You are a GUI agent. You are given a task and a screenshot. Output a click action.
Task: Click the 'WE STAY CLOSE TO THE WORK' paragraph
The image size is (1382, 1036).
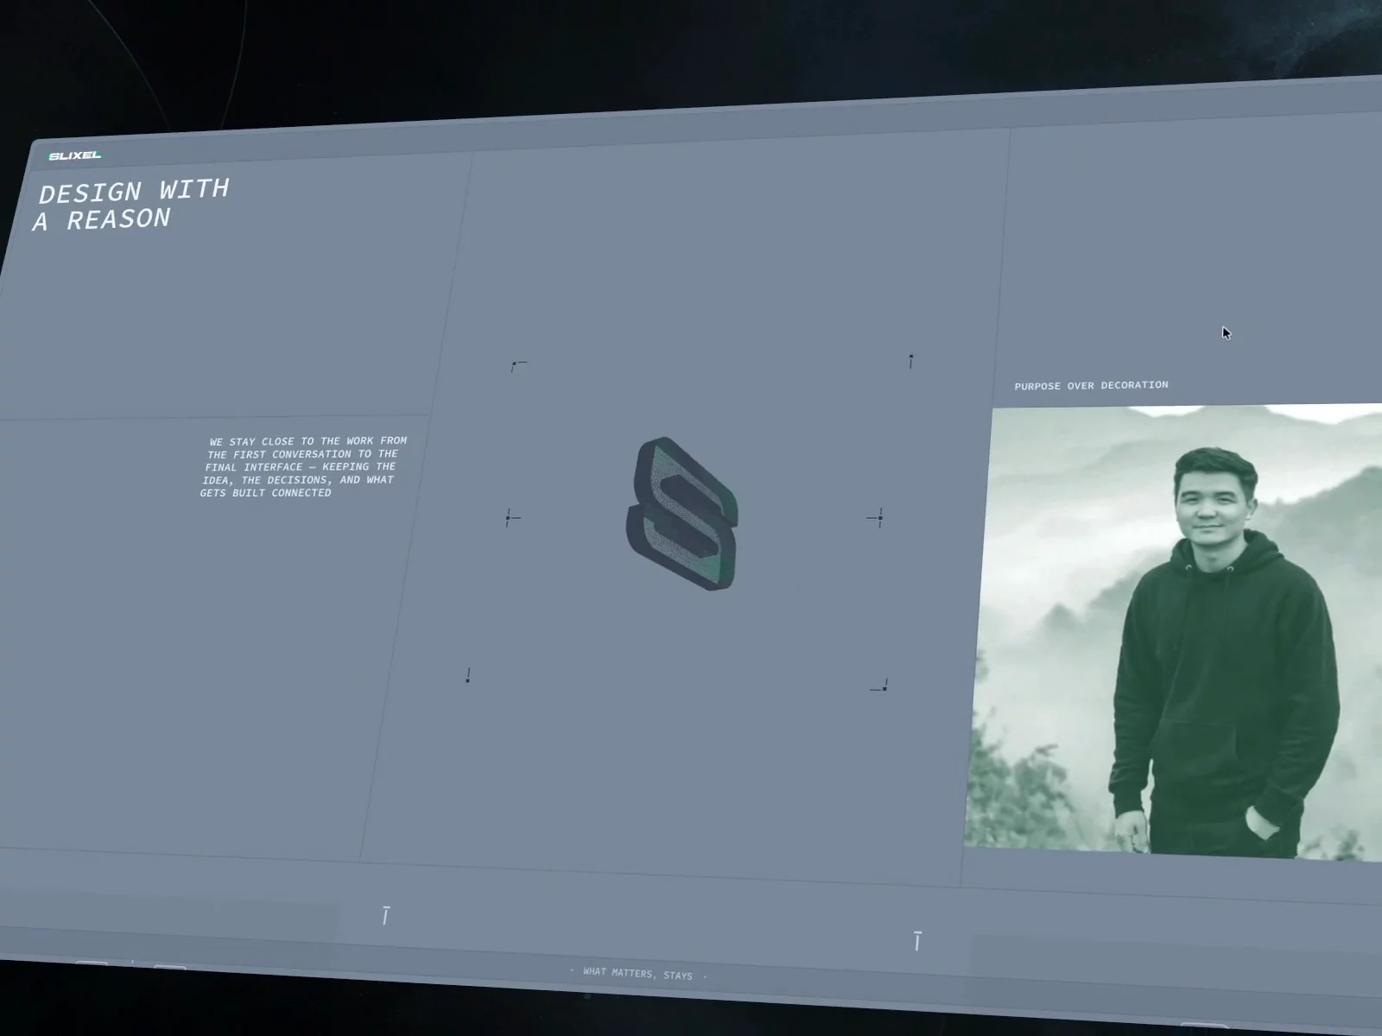(303, 466)
